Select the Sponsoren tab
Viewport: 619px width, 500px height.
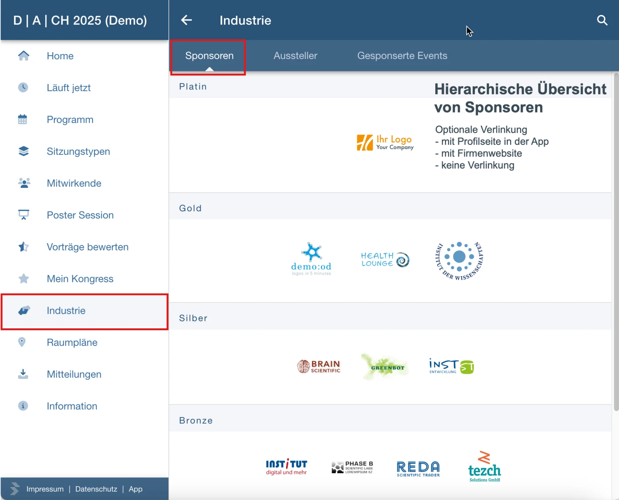(x=209, y=56)
